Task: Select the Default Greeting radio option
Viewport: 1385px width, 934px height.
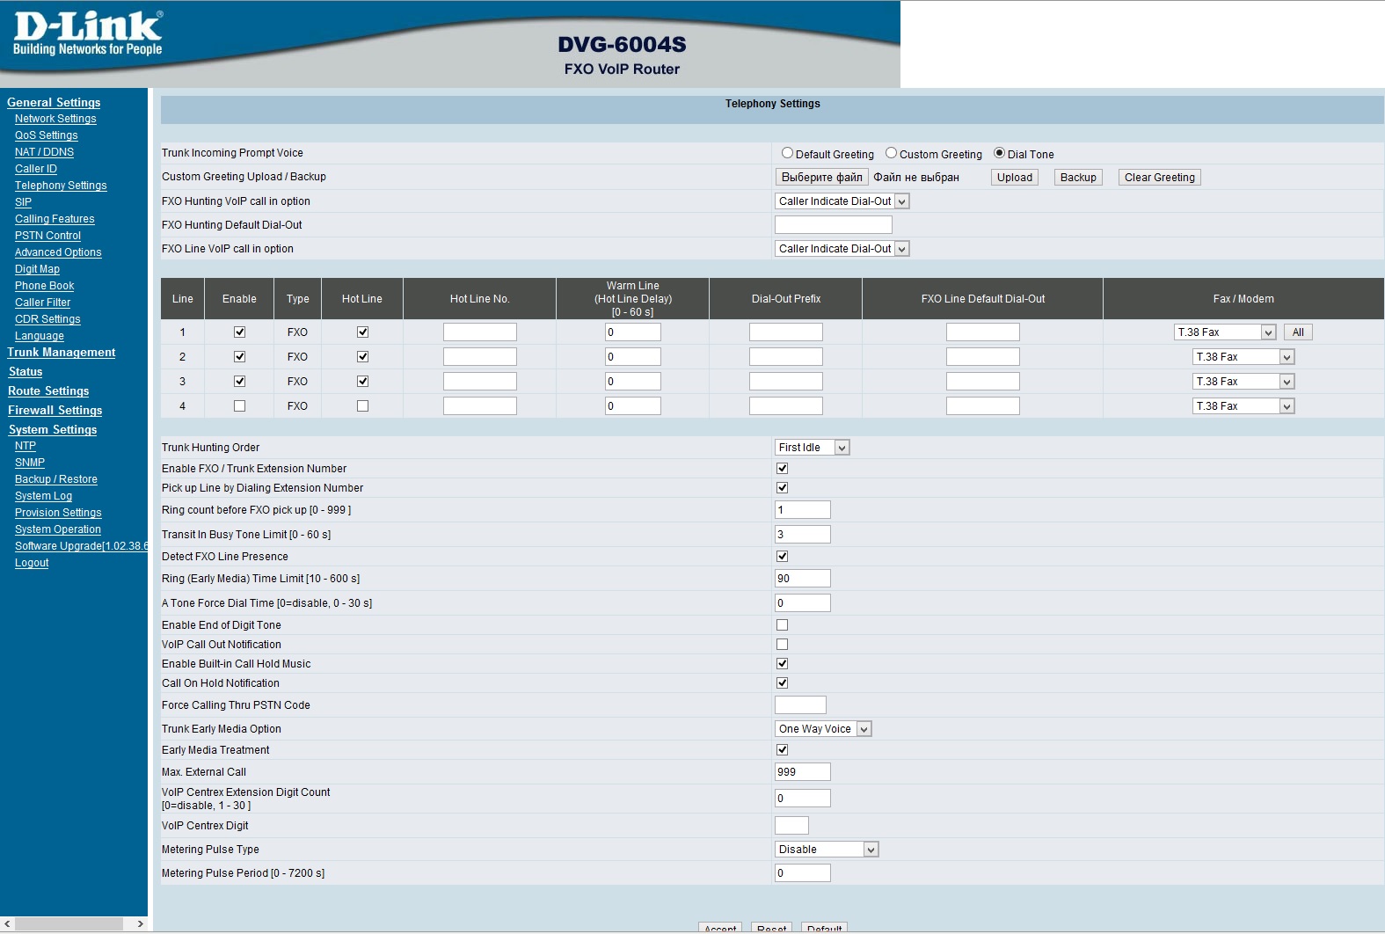Action: pyautogui.click(x=787, y=153)
